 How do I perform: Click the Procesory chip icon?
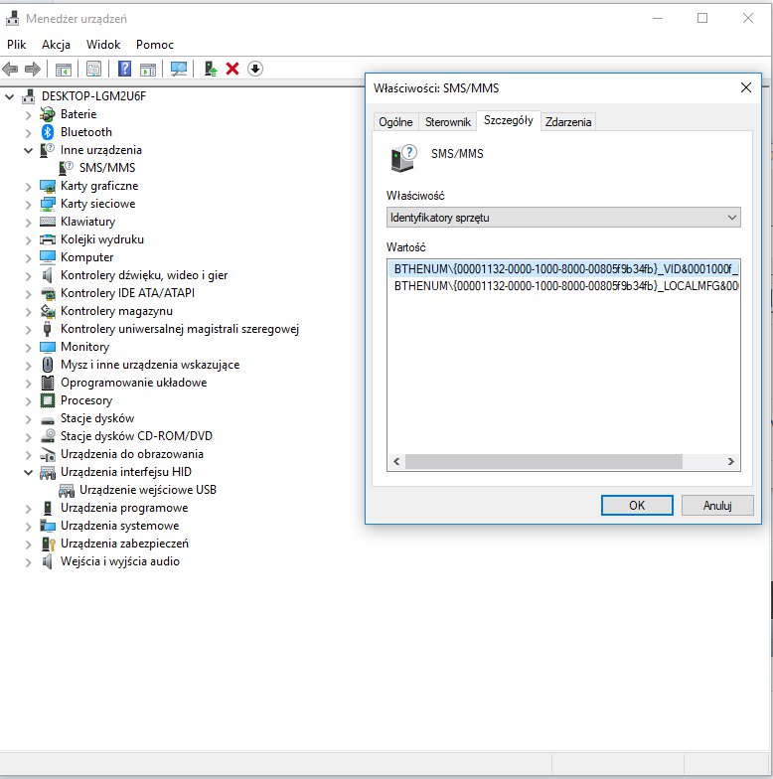click(x=48, y=400)
